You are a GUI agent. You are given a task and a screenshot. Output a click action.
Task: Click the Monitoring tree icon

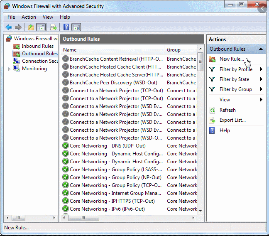point(17,69)
